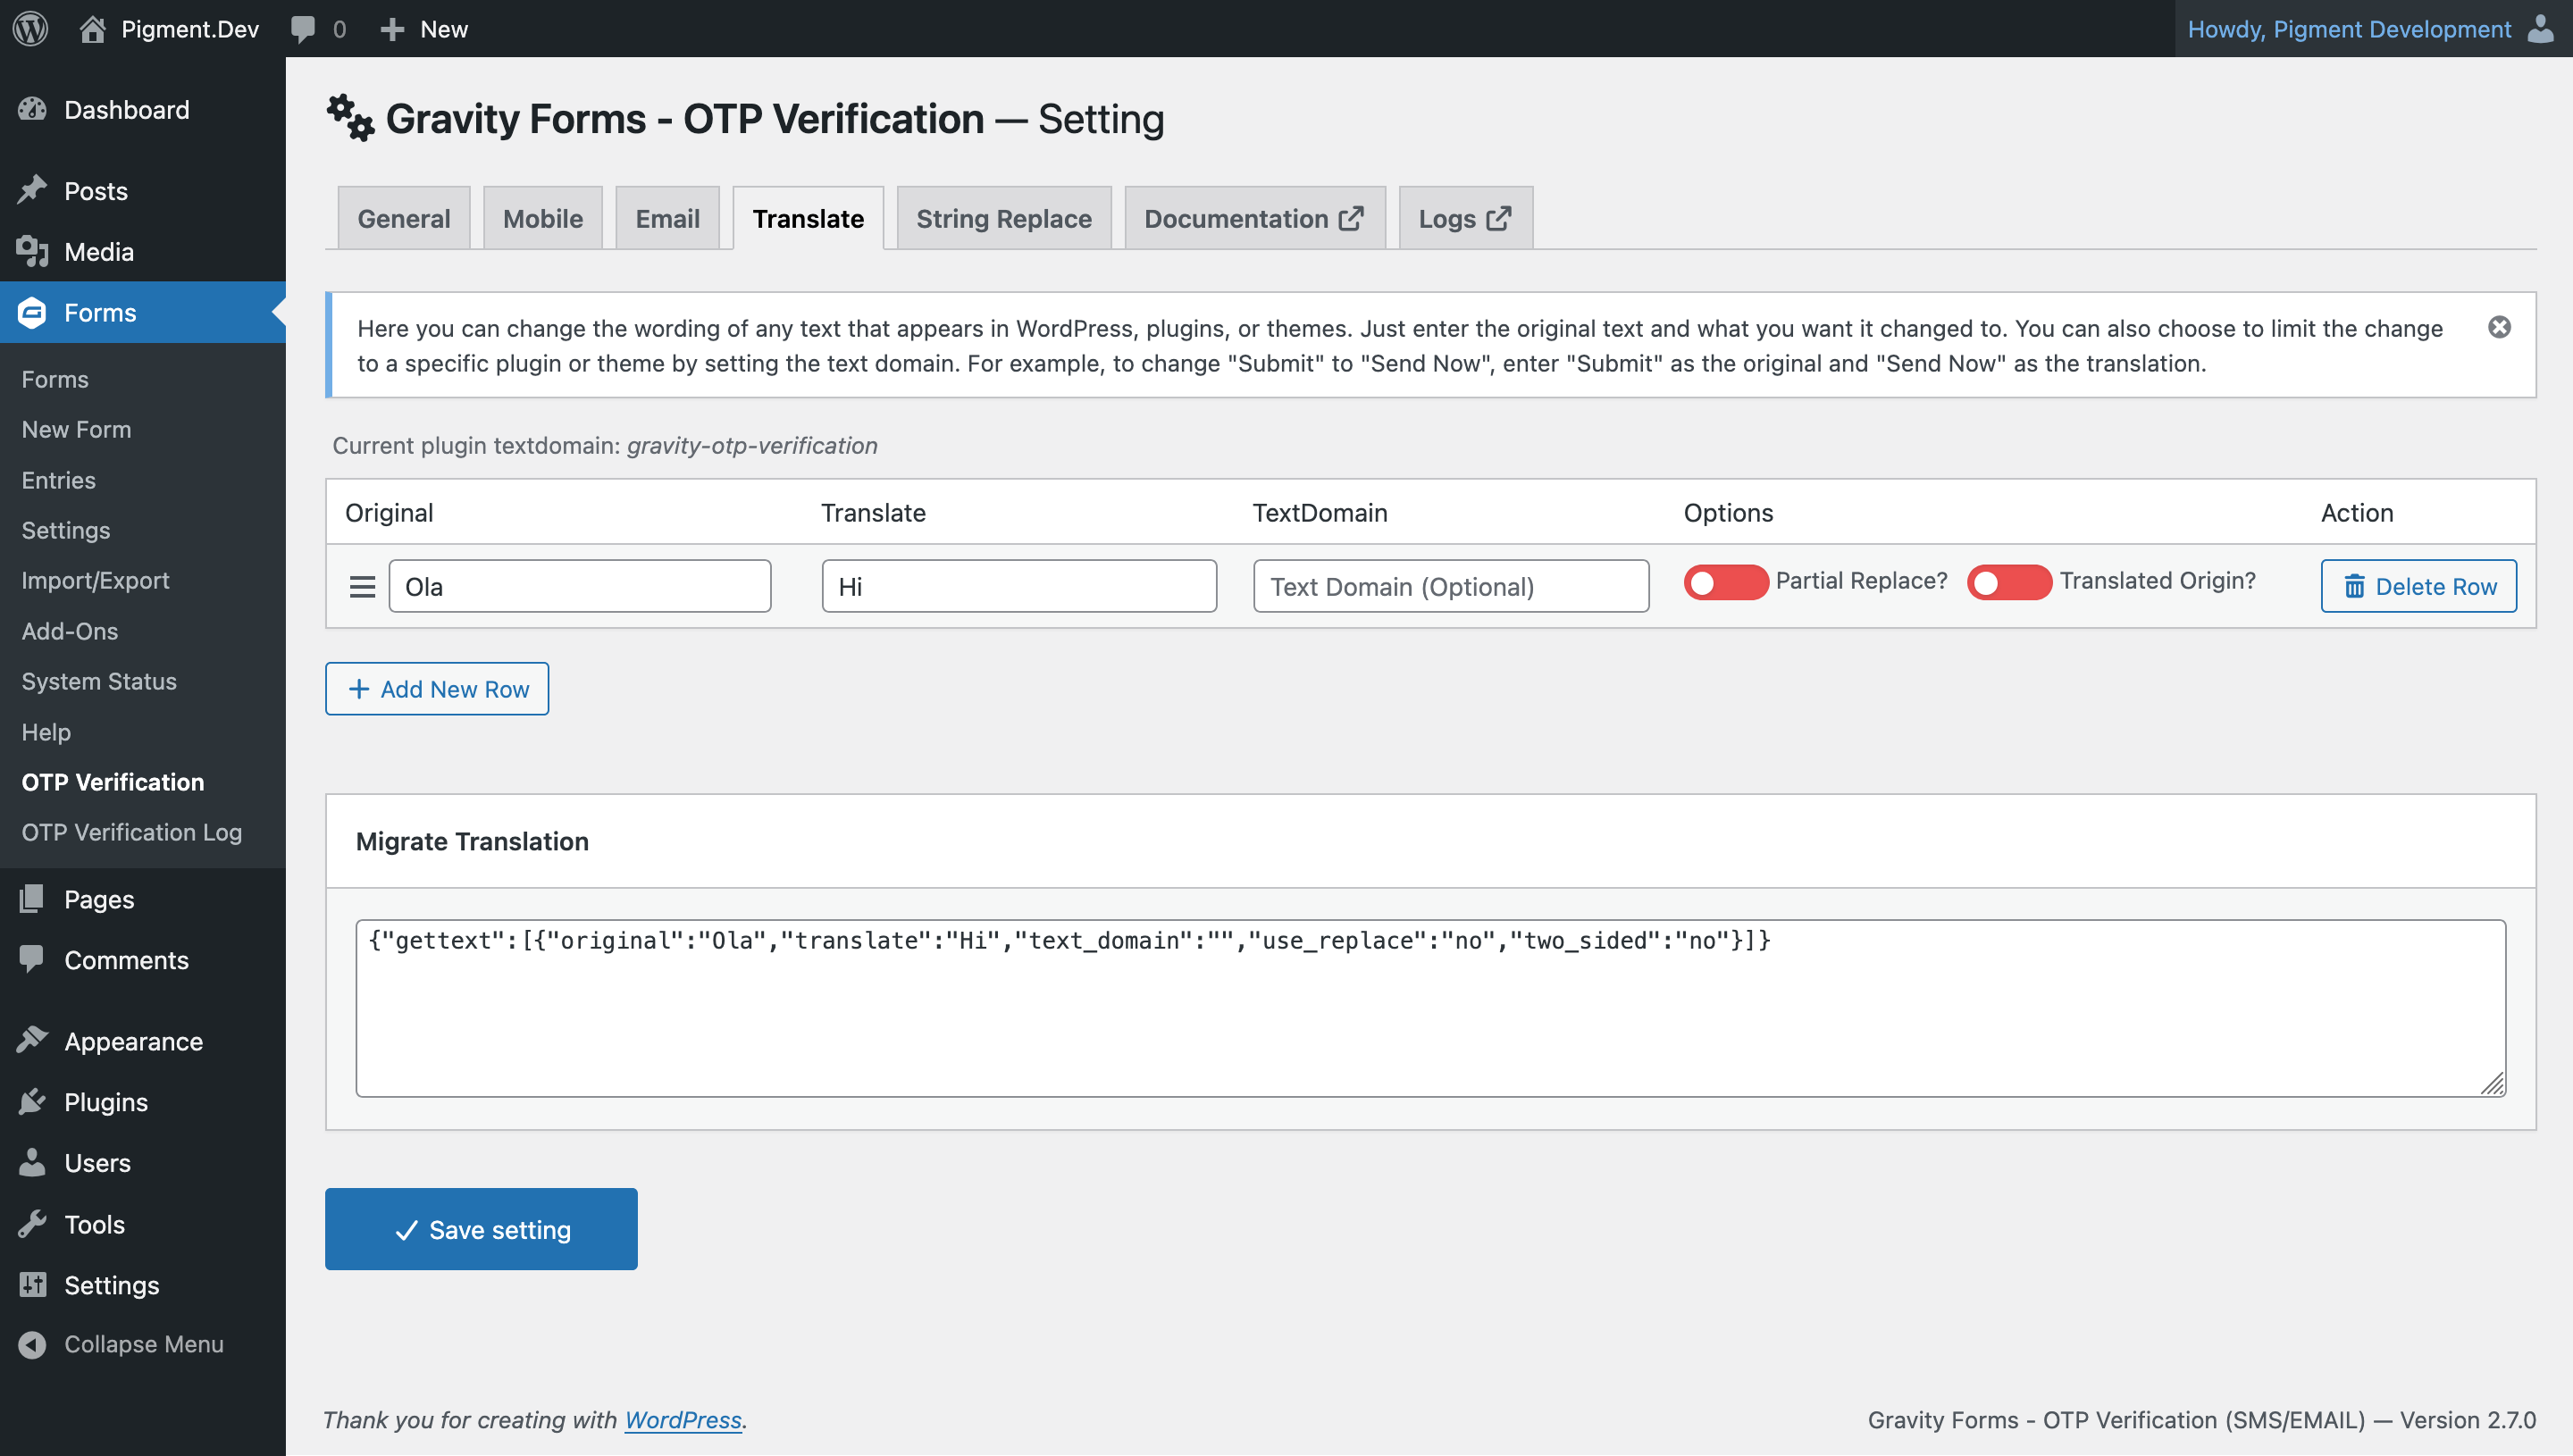This screenshot has width=2573, height=1456.
Task: Open the WordPress logo menu
Action: click(x=30, y=28)
